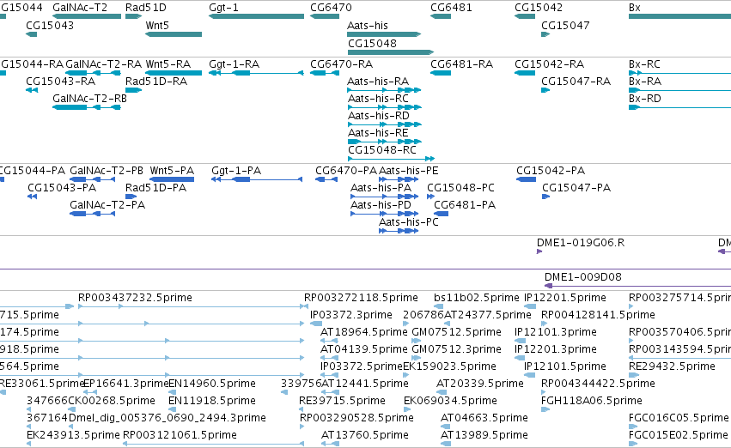Click the DME1-019G06.R feature label
Screen dimensions: 731x448
[x=581, y=243]
